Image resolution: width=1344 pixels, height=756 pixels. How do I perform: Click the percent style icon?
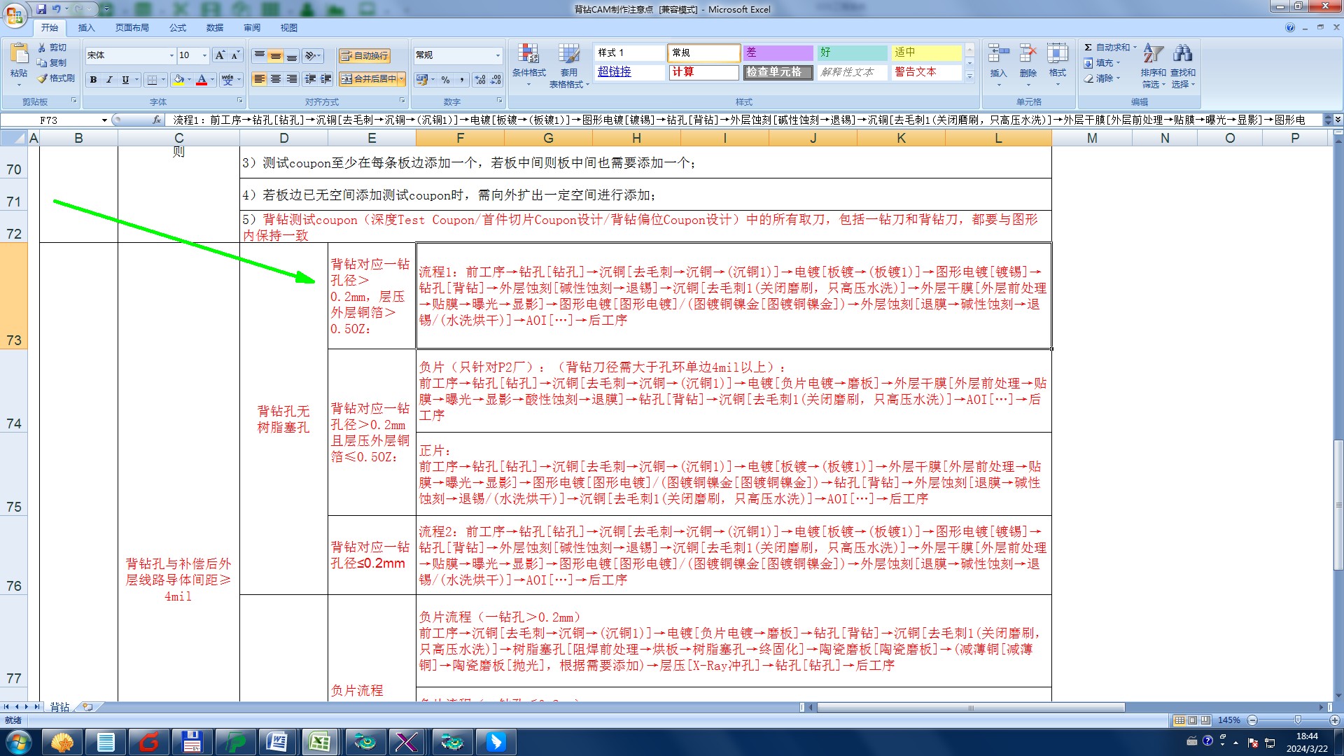click(x=445, y=80)
